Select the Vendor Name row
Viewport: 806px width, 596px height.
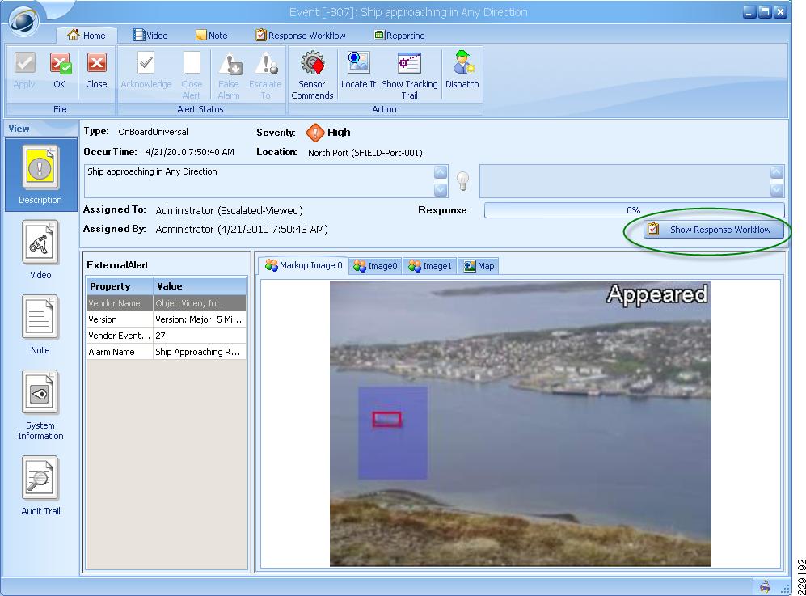166,303
